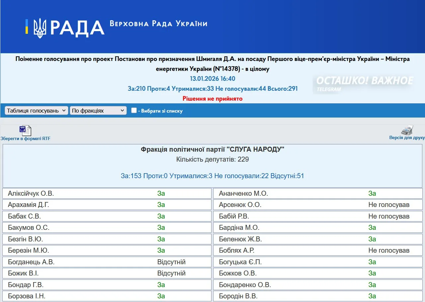
Task: Click the 'Фракція політичної партії СЛУГА НАРОДУ' heading
Action: 212,149
